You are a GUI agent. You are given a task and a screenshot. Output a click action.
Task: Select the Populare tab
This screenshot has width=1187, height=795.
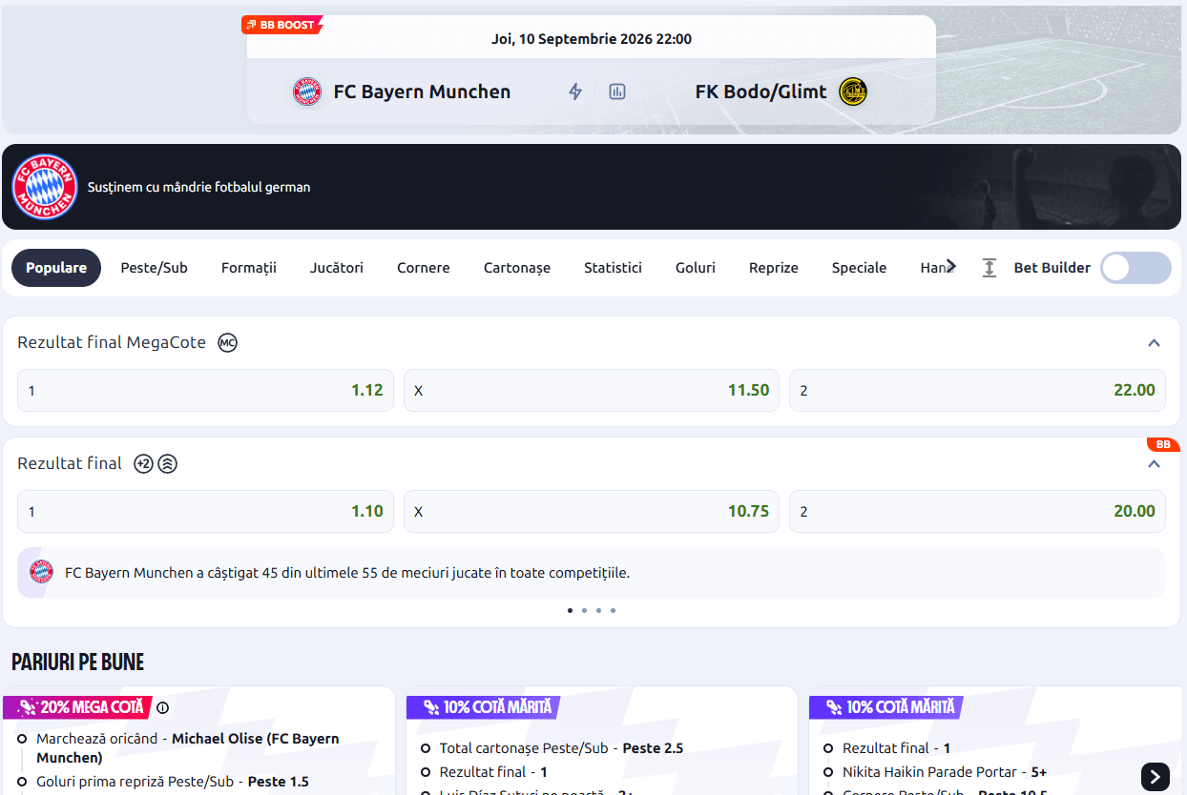pyautogui.click(x=56, y=268)
